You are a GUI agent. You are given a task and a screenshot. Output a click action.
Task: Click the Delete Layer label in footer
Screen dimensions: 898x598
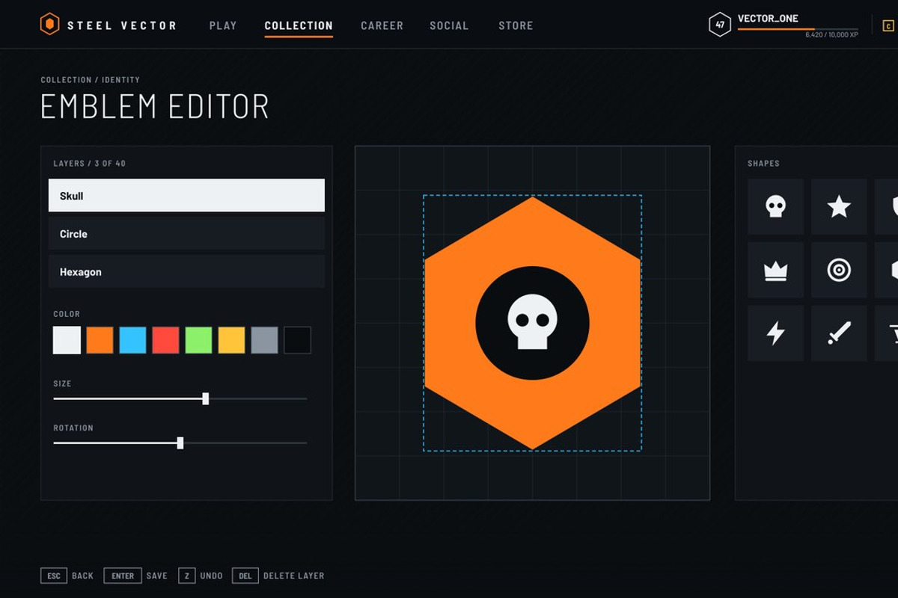[293, 576]
